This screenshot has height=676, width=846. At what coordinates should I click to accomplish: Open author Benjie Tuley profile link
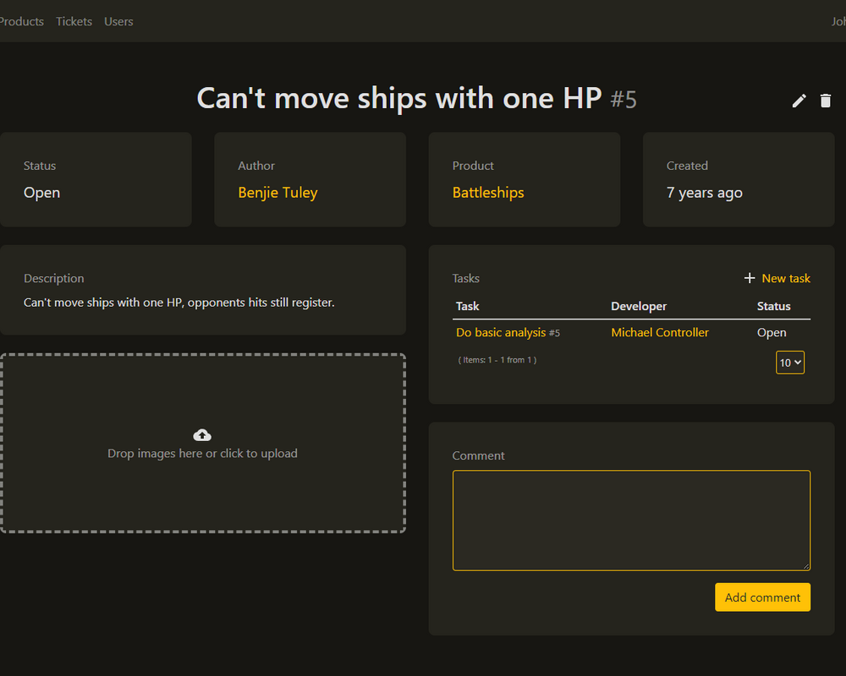point(277,193)
